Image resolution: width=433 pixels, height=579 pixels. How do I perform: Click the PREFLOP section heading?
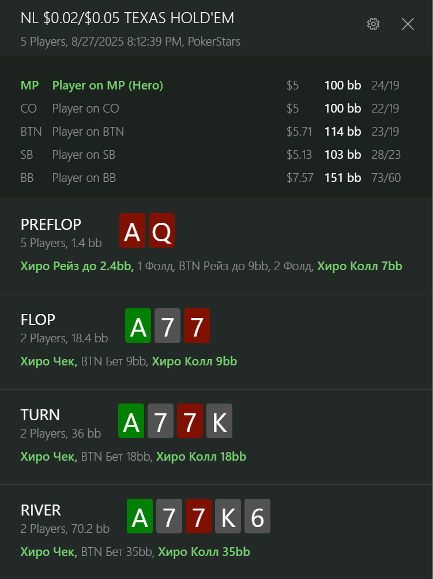click(x=51, y=224)
